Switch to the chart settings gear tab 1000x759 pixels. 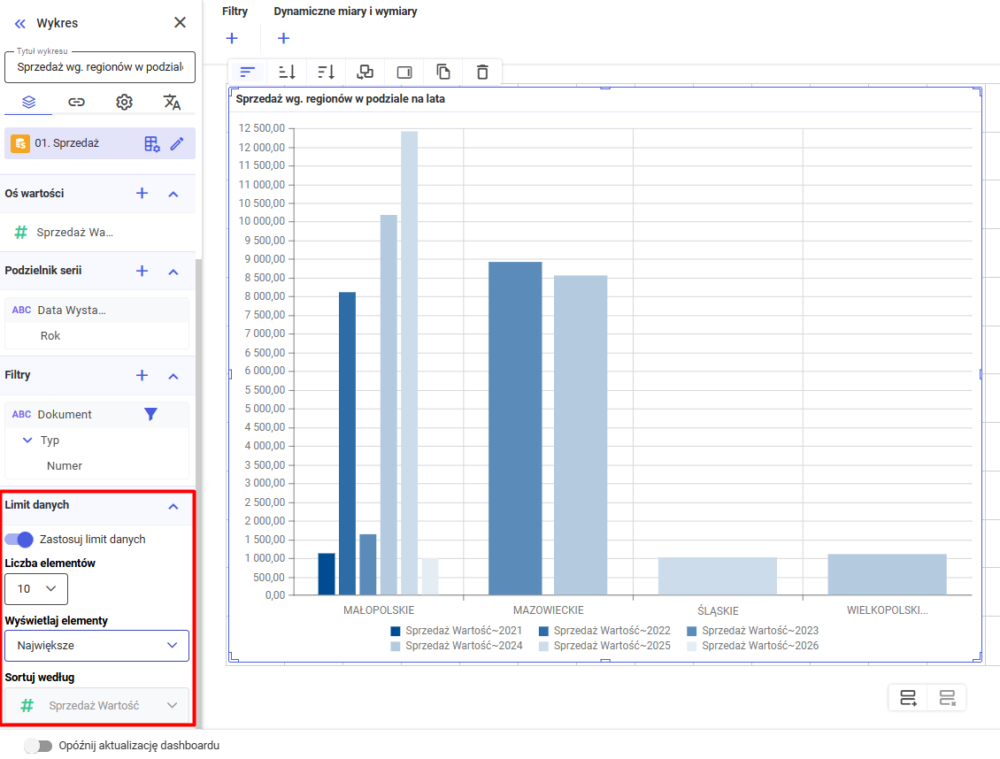tap(124, 102)
